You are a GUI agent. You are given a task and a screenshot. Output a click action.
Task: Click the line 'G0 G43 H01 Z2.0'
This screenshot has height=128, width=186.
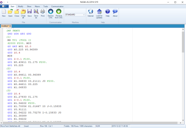(19, 46)
